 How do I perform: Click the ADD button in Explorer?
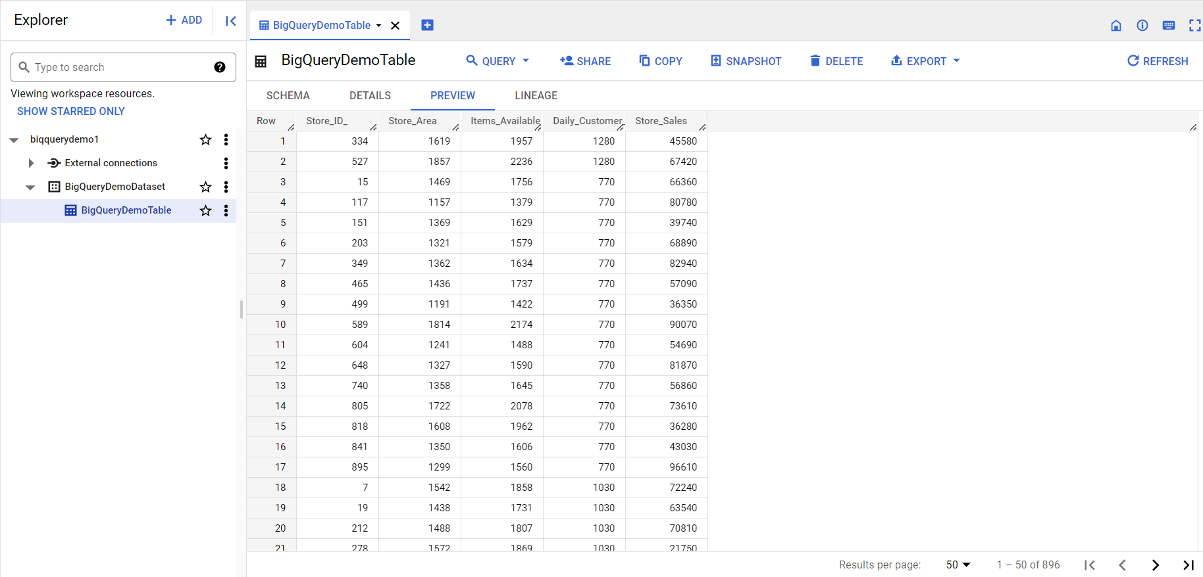pos(184,20)
